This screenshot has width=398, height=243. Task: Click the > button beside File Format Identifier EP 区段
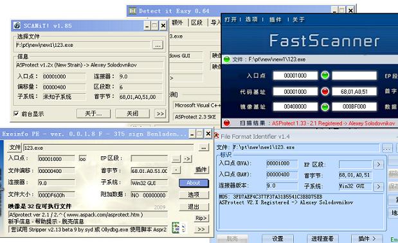click(x=379, y=165)
